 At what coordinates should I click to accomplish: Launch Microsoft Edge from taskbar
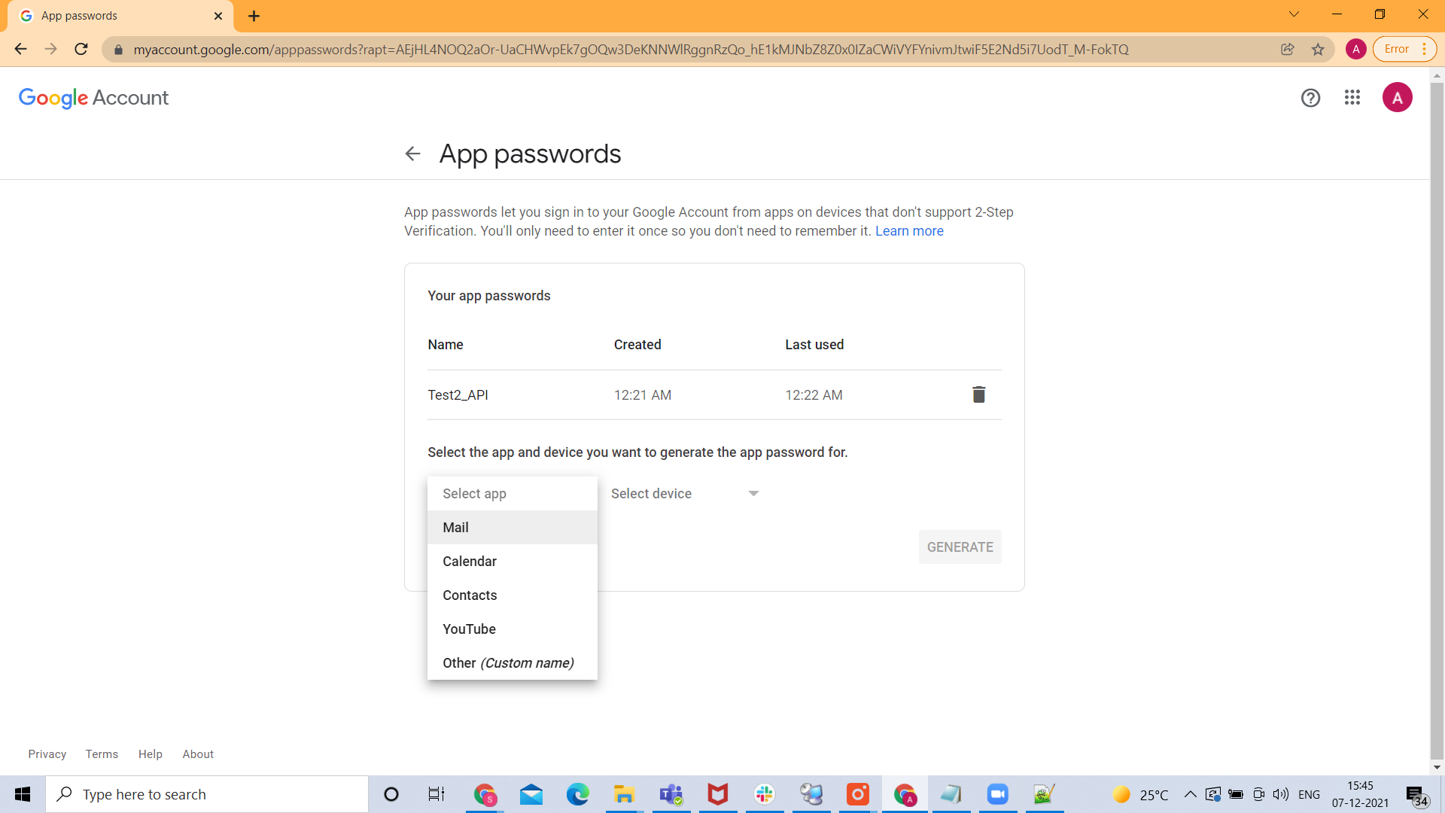(x=578, y=794)
